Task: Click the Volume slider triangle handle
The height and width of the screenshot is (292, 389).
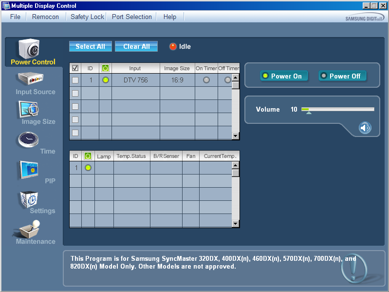Action: [x=309, y=113]
